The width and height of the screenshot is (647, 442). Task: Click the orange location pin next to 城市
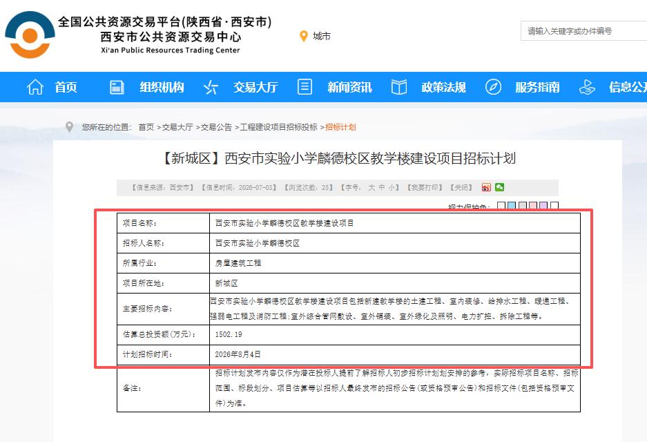click(x=304, y=37)
